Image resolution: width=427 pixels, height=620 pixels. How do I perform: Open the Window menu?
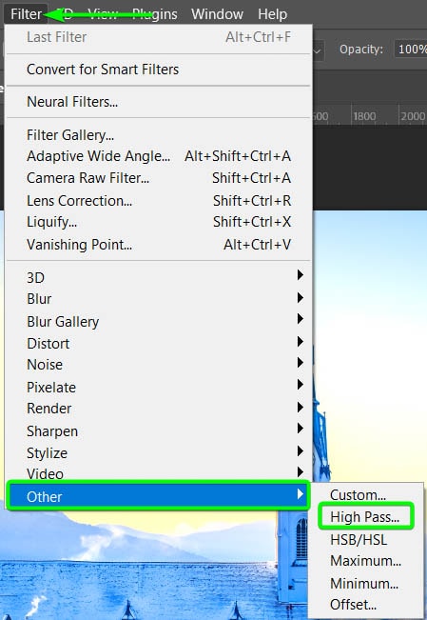(217, 14)
